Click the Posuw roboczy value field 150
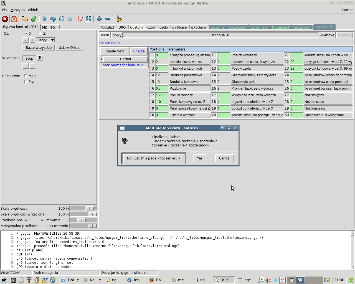Image resolution: width=355 pixels, height=284 pixels. click(x=162, y=95)
